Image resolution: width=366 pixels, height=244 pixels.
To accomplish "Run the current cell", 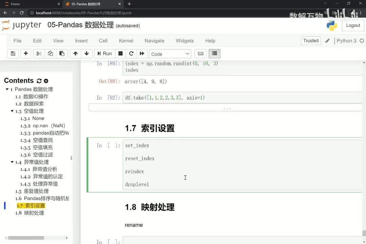I will tap(105, 54).
